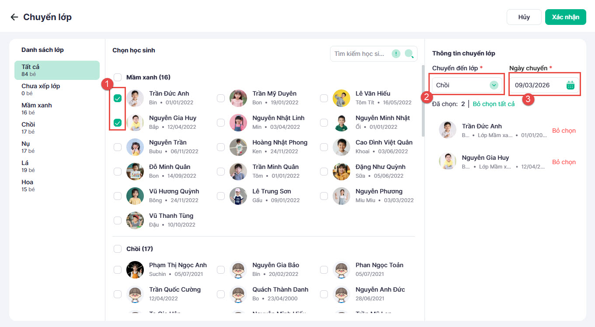Click the green info icon in search box

(396, 54)
